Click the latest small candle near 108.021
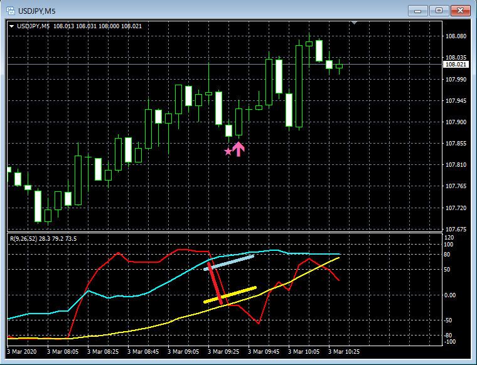477x365 pixels. (x=339, y=66)
